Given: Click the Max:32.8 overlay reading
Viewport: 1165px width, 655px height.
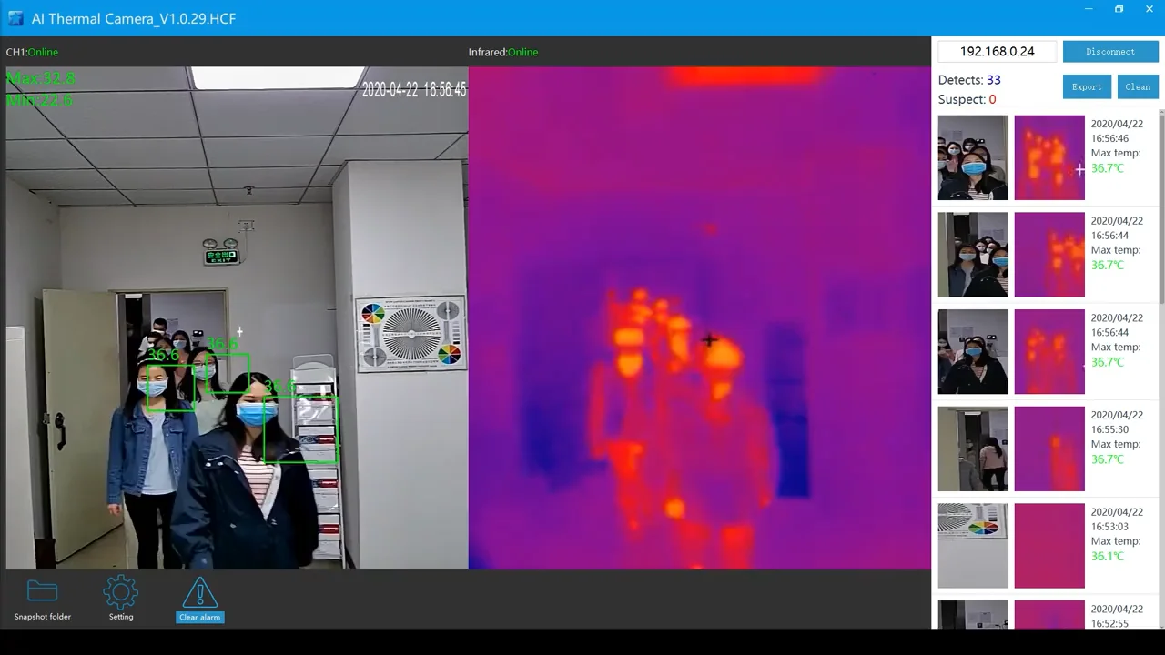Looking at the screenshot, I should [x=41, y=79].
